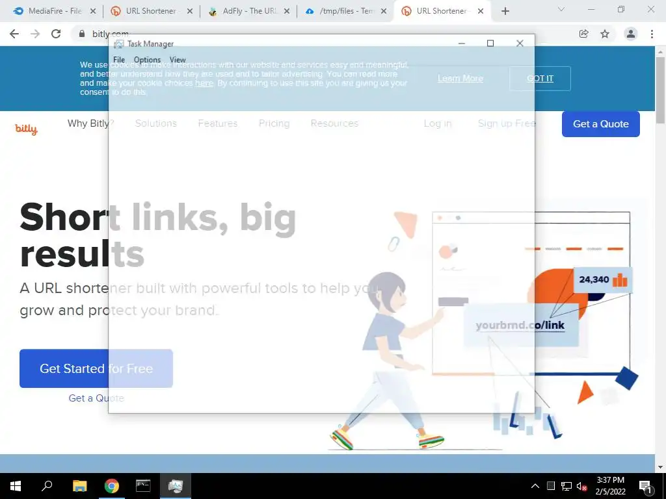Open the Task Manager View menu
The width and height of the screenshot is (666, 499).
click(x=178, y=60)
